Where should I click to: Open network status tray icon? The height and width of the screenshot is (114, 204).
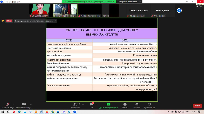179,112
